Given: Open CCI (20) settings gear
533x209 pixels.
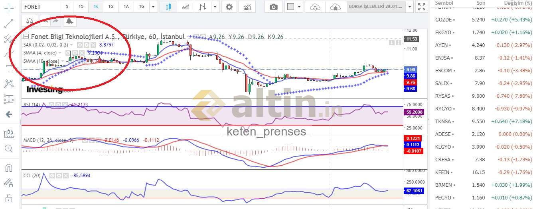Looking at the screenshot, I should coord(59,175).
